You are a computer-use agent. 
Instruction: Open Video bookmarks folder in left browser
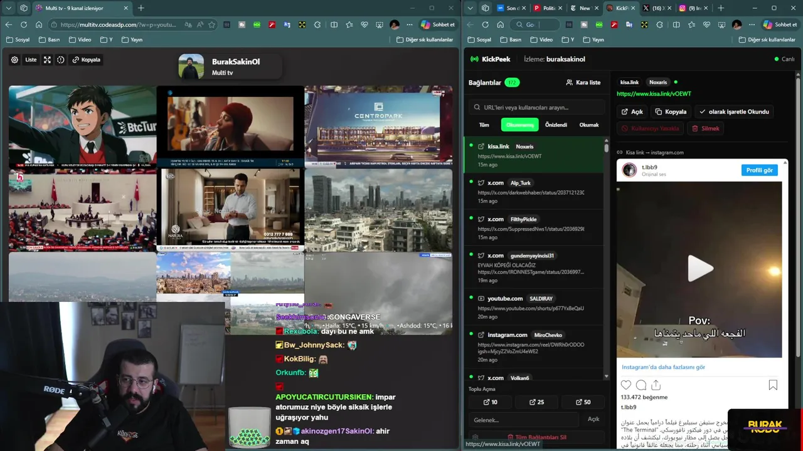coord(80,39)
